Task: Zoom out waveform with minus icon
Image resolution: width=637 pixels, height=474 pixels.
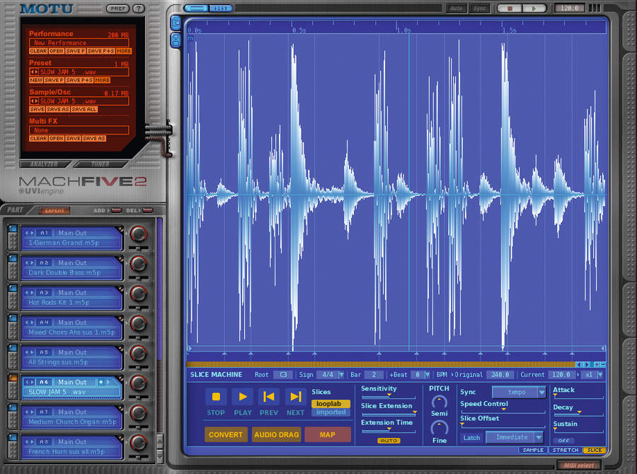Action: [603, 365]
